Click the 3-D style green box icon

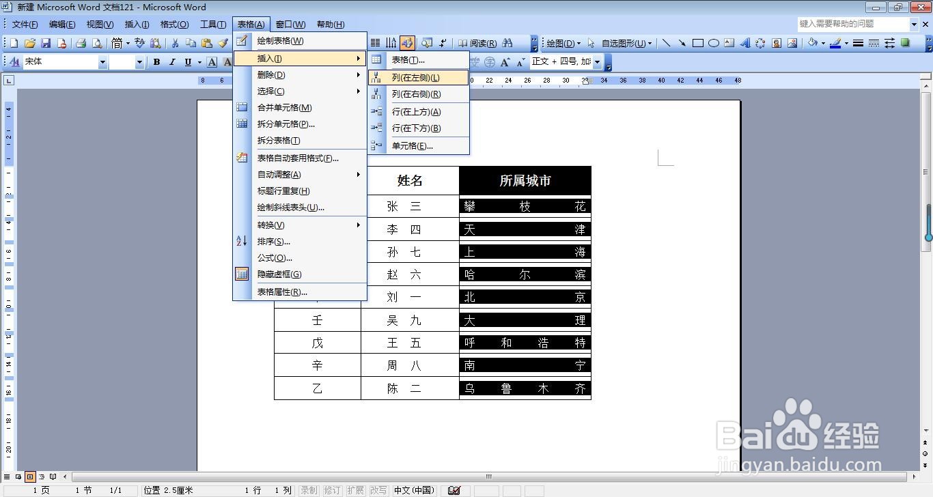coord(906,43)
